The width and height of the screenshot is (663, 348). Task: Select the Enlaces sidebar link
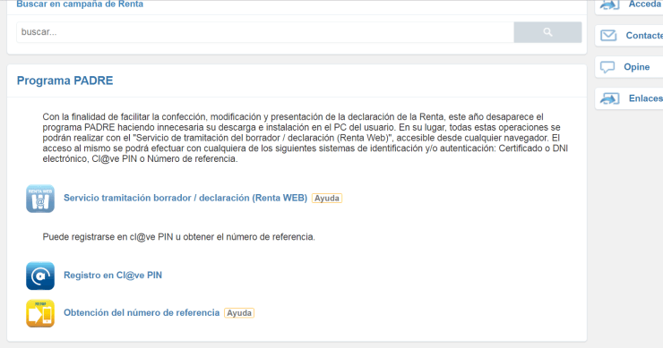click(646, 98)
